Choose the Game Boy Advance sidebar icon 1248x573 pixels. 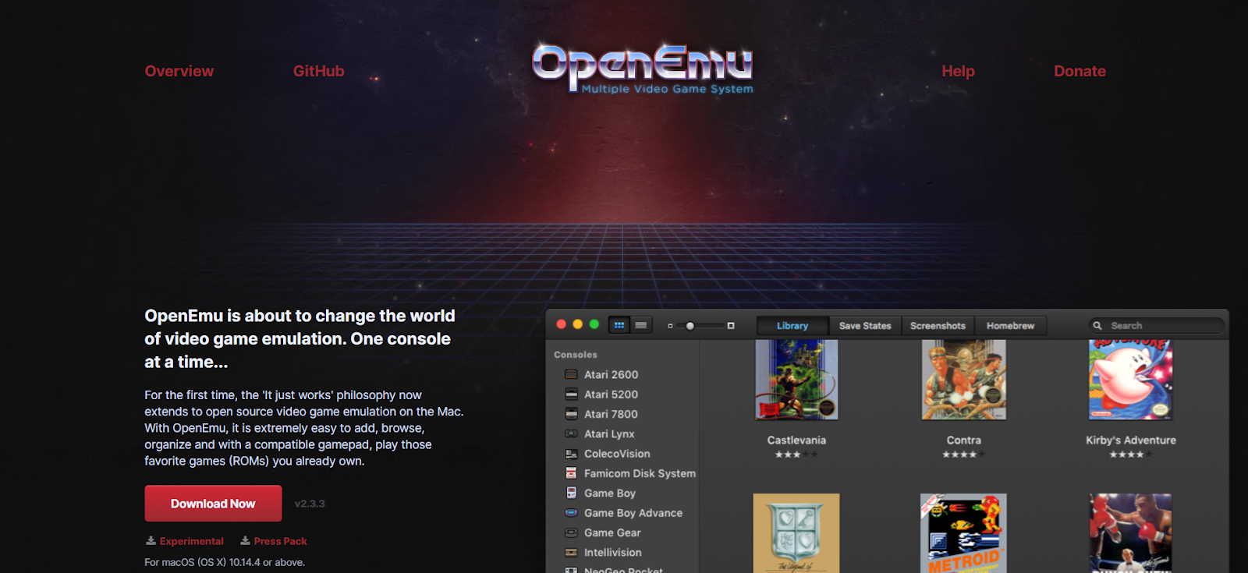tap(571, 513)
